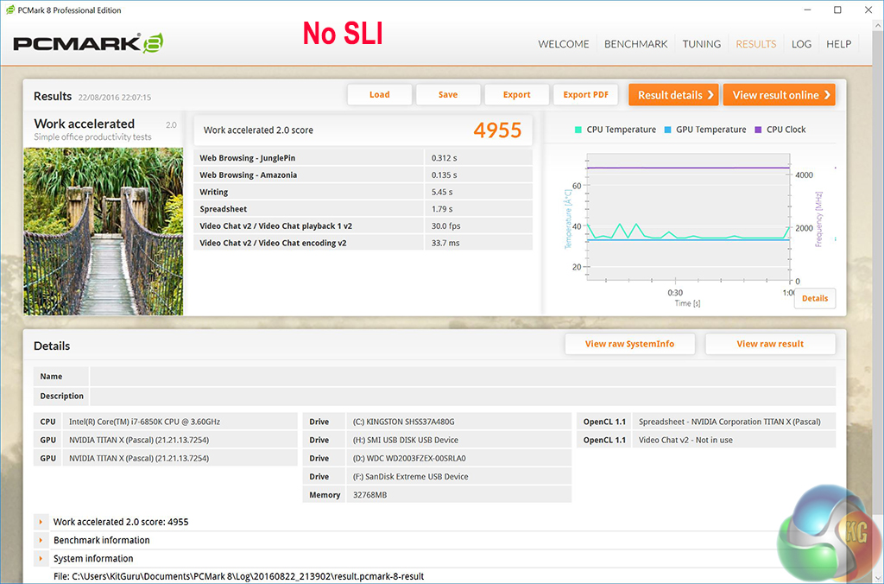Expand the Benchmark information section

point(41,540)
